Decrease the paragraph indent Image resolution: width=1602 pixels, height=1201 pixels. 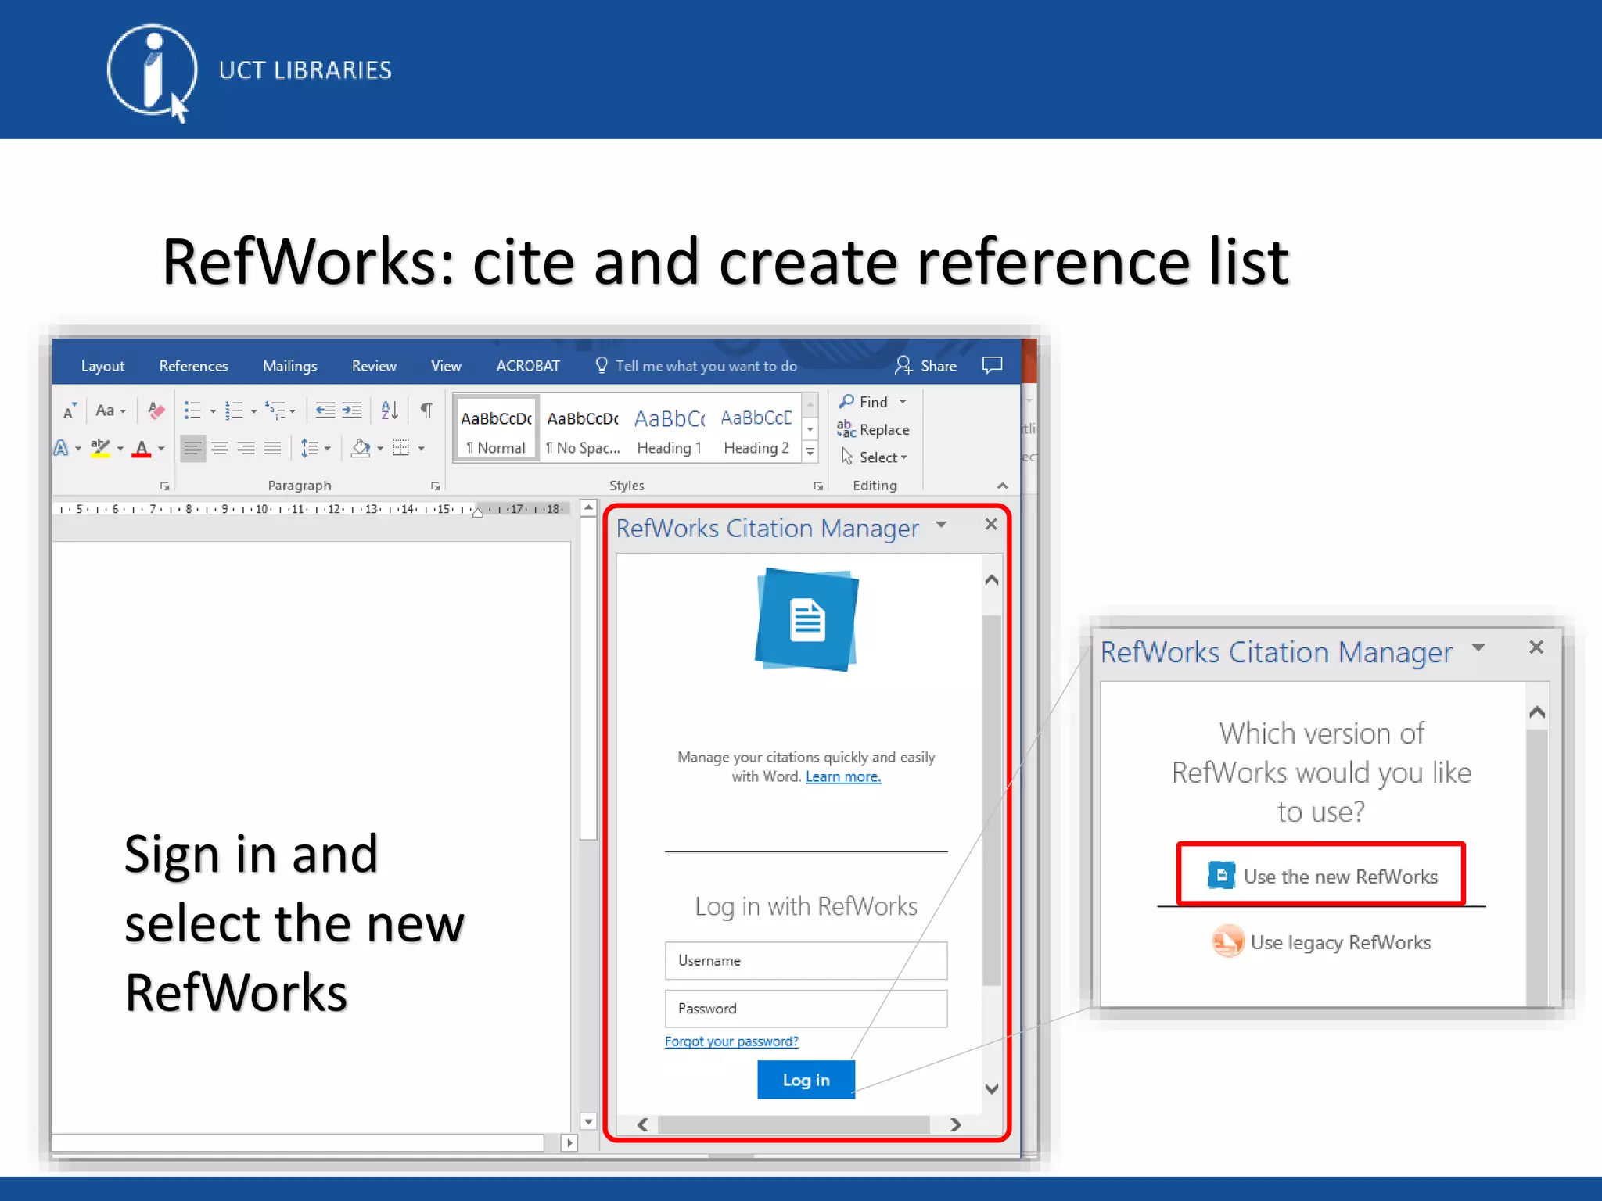(325, 410)
